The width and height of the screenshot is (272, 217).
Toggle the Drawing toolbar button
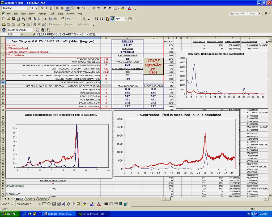[x=112, y=19]
